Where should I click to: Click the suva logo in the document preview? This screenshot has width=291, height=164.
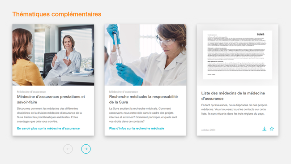click(x=261, y=34)
